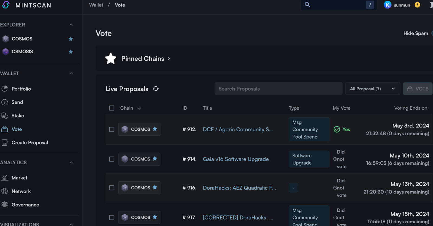Click the yellow warning alert icon
Viewport: 433px width, 226px height.
417,5
